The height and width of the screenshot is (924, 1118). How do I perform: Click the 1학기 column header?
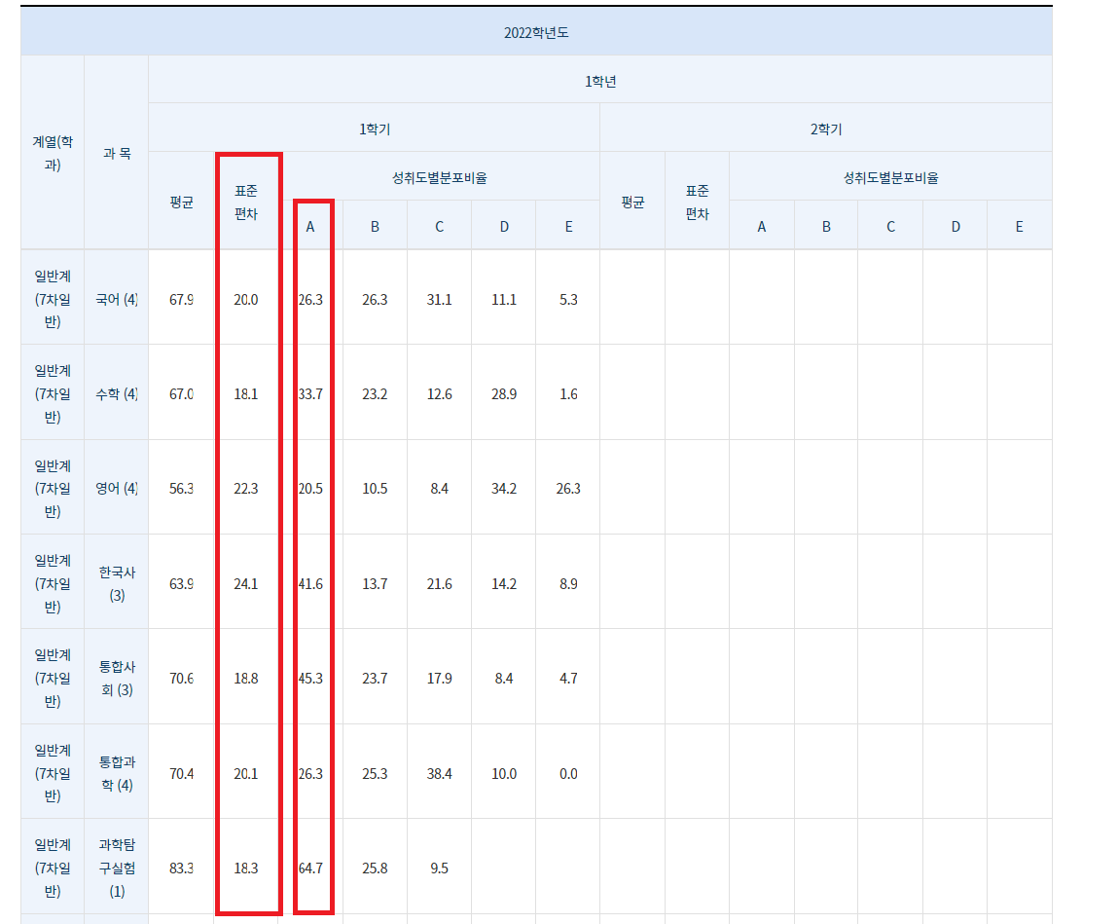coord(374,128)
